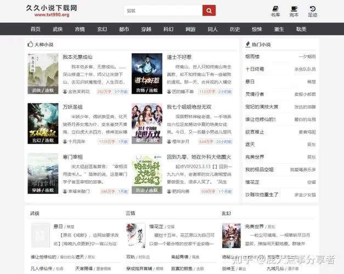Go to 首页 in navigation bar

(x=36, y=29)
